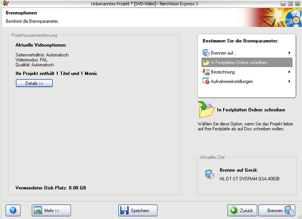Click the HL-DT-ST DVDRAM GSA-4082B device name
Screen dimensions: 302x219
coord(249,179)
